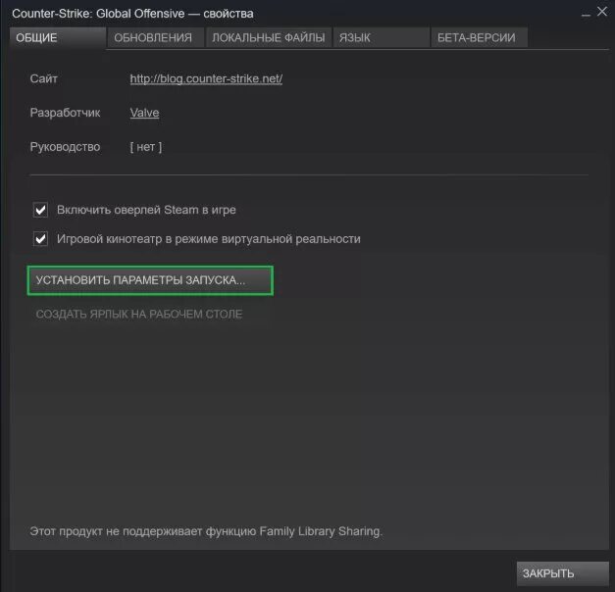Open the ОБНОВЛЕНИЯ tab
Screen dimensions: 615x592
coord(155,38)
